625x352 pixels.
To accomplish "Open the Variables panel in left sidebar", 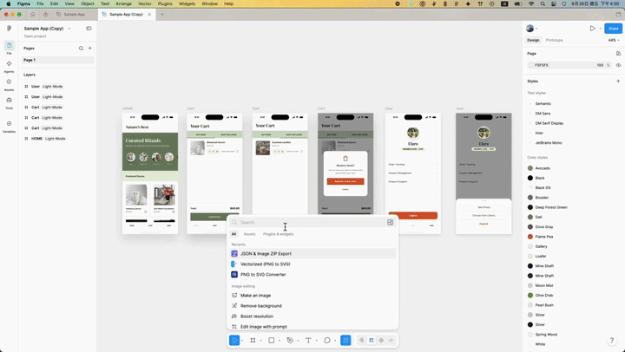I will pyautogui.click(x=9, y=127).
